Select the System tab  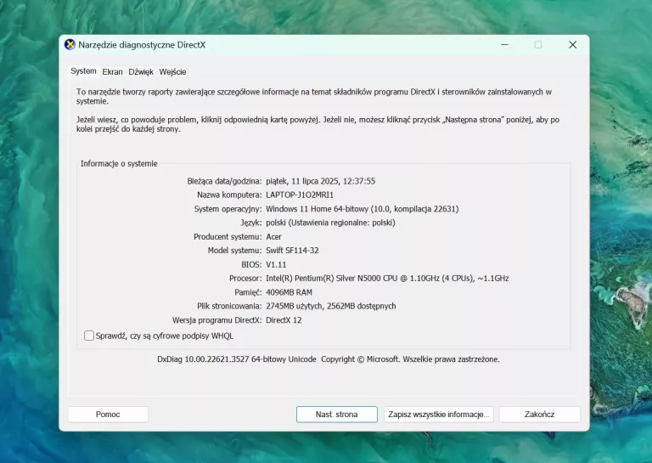tap(83, 71)
